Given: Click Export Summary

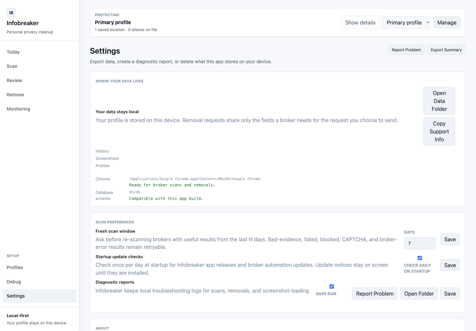Looking at the screenshot, I should [446, 50].
